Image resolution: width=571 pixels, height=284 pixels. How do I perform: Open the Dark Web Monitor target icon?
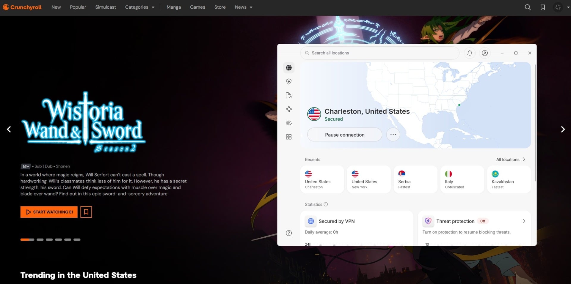[x=289, y=123]
